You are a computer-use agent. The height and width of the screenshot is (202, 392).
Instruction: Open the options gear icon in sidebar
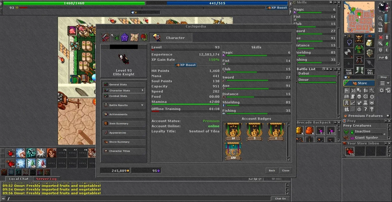click(x=381, y=90)
